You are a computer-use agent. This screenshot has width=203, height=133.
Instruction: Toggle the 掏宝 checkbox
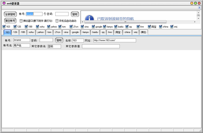pyautogui.click(x=149, y=27)
